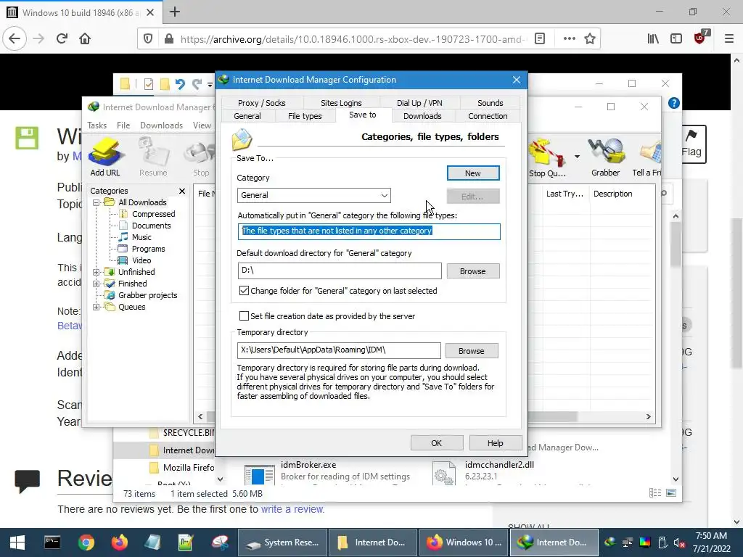Expand the Unfinished tree node
743x557 pixels.
tap(97, 272)
